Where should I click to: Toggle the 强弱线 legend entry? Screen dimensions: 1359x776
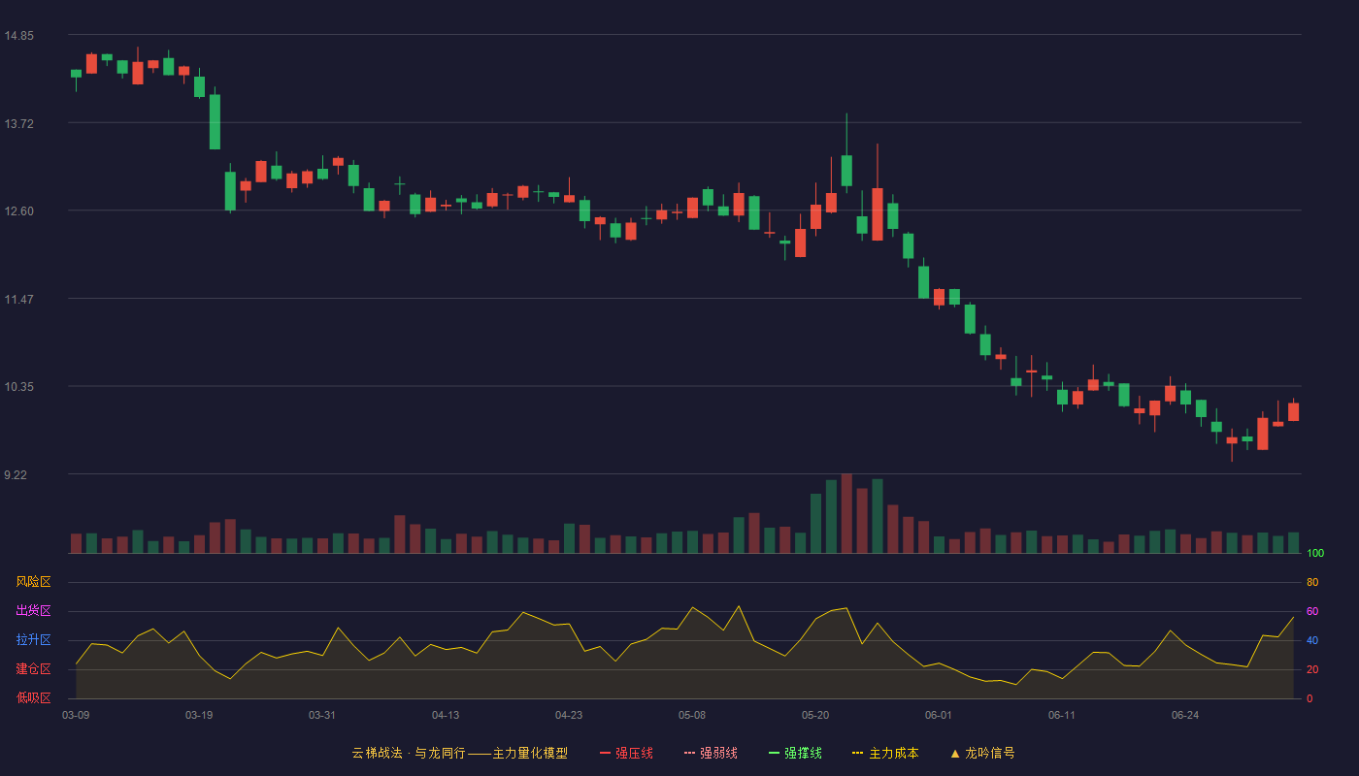(711, 753)
